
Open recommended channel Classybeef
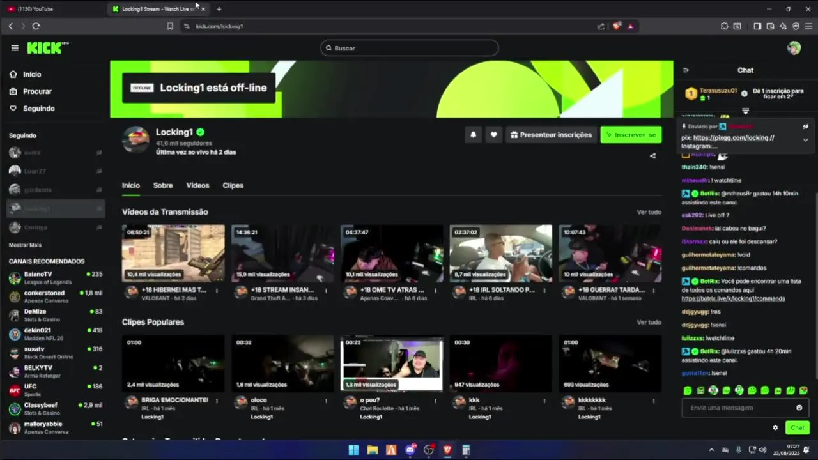click(56, 409)
